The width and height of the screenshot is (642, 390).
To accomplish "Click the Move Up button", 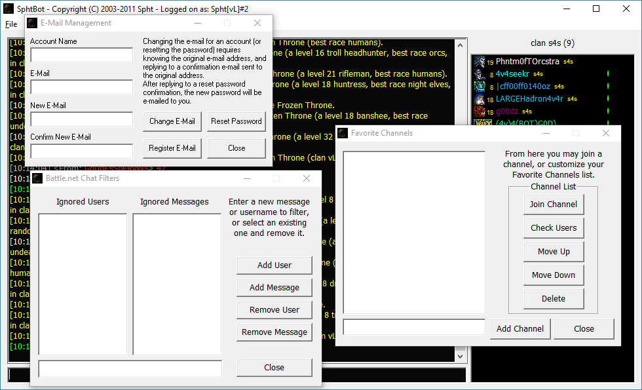I will 554,252.
